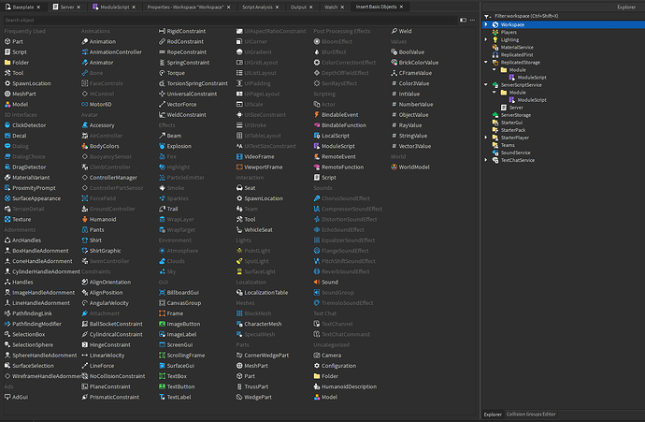Insert a WorldModel object
This screenshot has width=645, height=422.
[410, 167]
